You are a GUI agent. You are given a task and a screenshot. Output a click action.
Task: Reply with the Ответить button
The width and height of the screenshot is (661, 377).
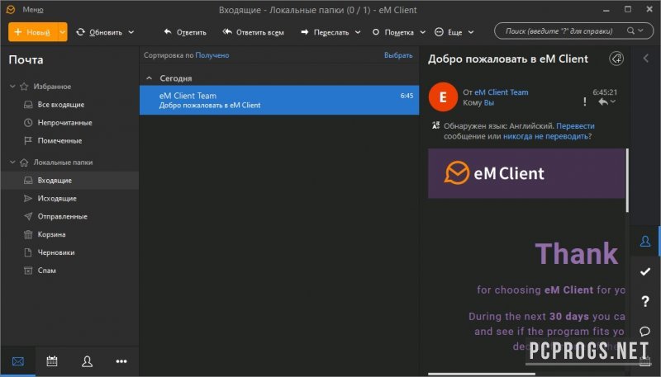185,32
